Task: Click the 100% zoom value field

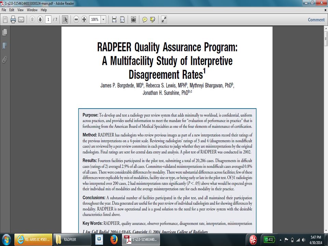Action: 95,20
